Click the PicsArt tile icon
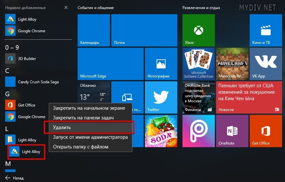This screenshot has height=182, width=285. (198, 131)
